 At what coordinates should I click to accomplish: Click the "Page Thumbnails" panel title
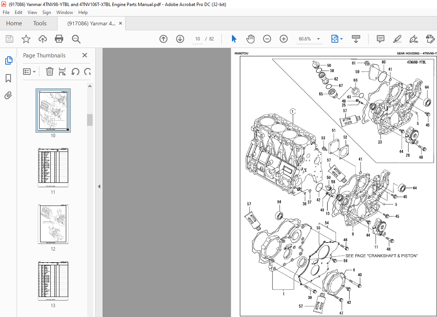pos(44,56)
